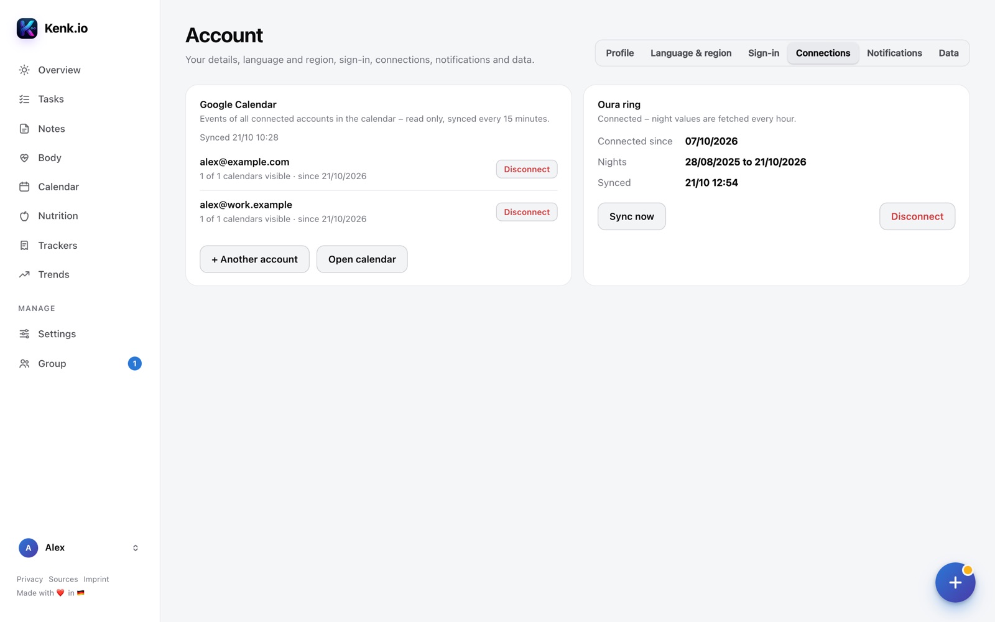The height and width of the screenshot is (622, 995).
Task: Open Calendar via its sidebar calendar icon
Action: 24,187
